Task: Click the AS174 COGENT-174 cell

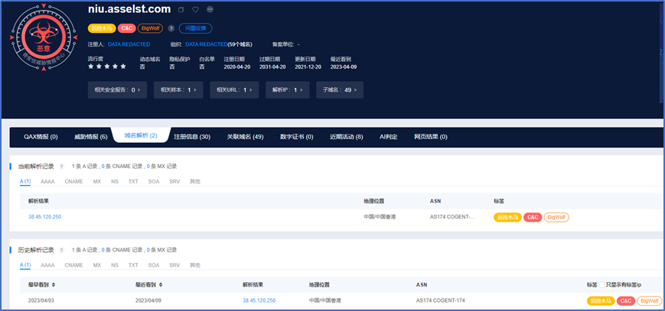Action: point(441,300)
